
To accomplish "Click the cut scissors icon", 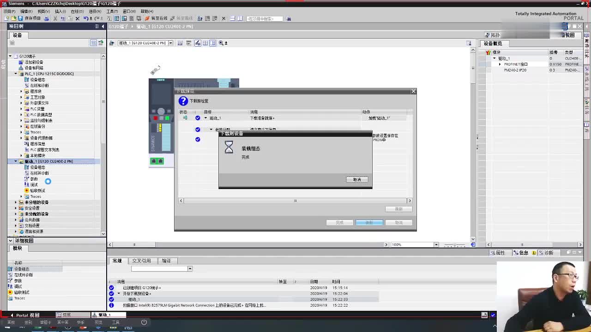I will (55, 18).
